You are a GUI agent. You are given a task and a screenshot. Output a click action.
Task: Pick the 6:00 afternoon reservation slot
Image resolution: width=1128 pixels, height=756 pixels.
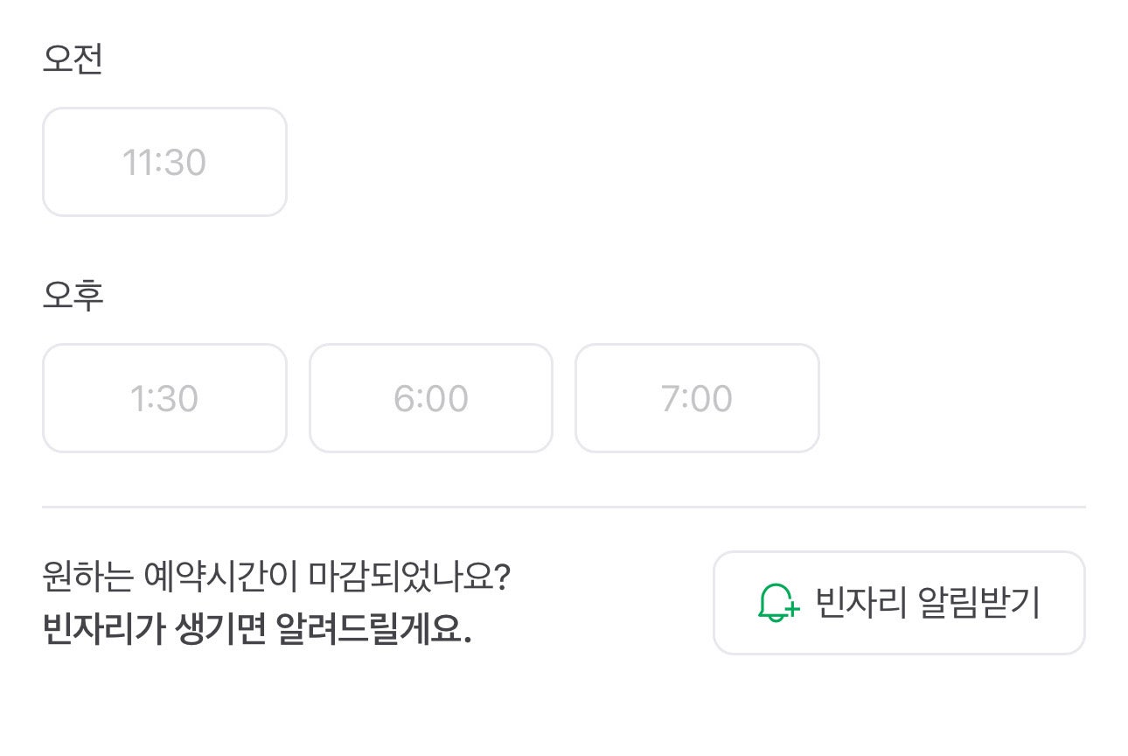(x=431, y=398)
